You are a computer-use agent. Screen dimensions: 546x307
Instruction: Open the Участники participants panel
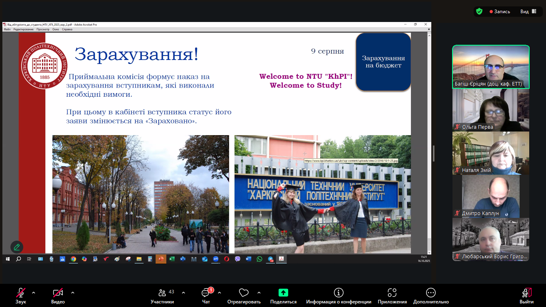click(162, 293)
